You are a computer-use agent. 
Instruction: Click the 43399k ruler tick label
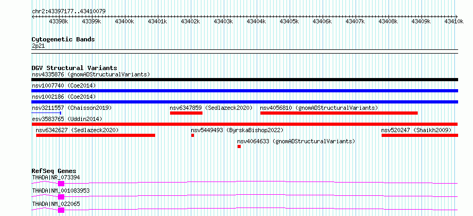pyautogui.click(x=92, y=21)
